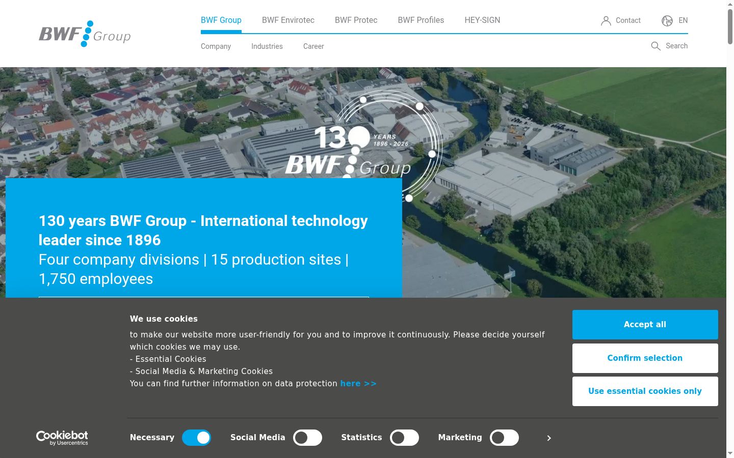This screenshot has width=734, height=458.
Task: Click the globe language icon
Action: click(667, 21)
